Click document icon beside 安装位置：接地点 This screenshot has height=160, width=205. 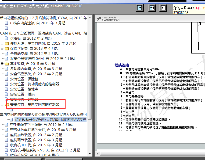tap(6, 89)
